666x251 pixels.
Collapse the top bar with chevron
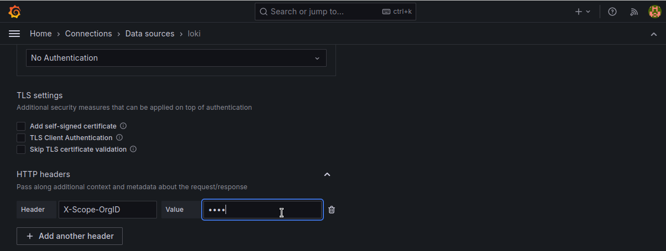pos(654,34)
